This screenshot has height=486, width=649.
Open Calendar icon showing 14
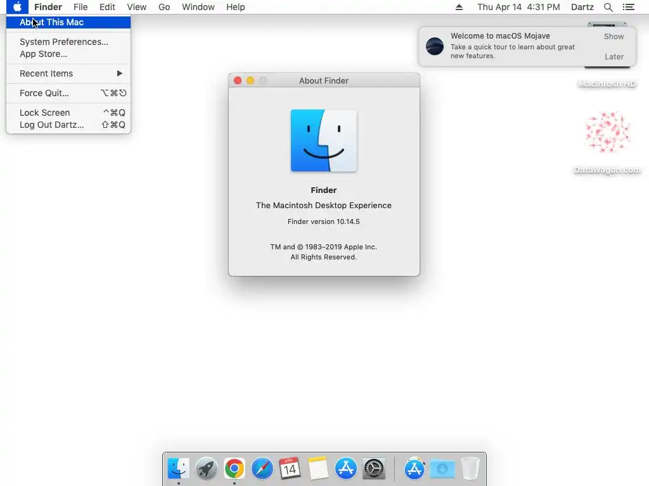pyautogui.click(x=290, y=469)
